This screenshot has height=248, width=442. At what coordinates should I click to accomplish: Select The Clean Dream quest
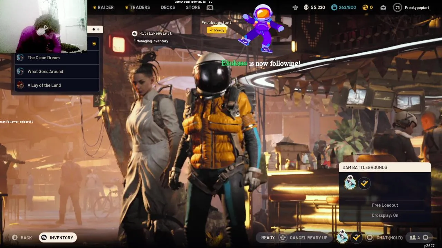(x=57, y=58)
